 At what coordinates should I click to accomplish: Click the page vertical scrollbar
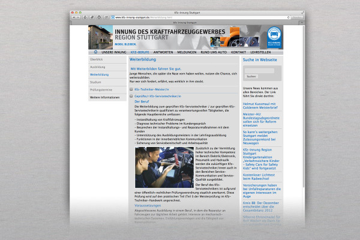[x=304, y=106]
